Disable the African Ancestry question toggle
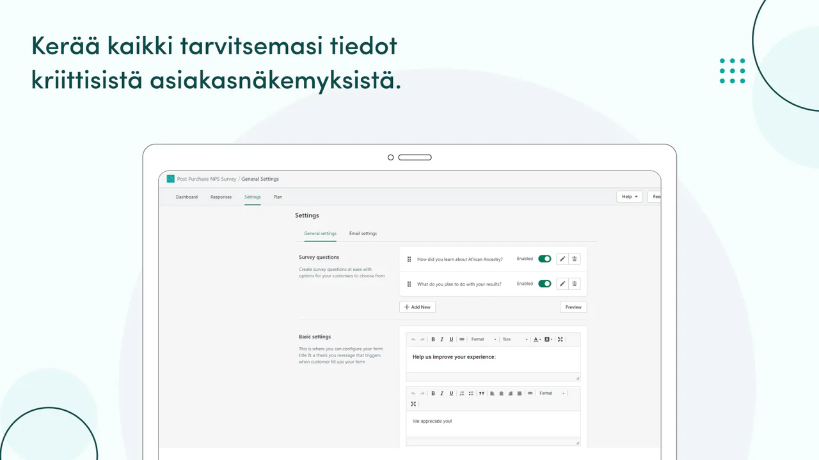 tap(545, 259)
